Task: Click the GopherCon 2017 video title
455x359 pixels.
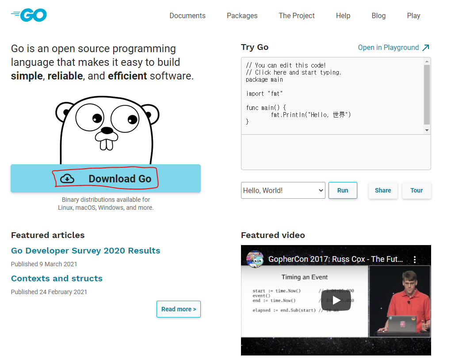Action: (x=336, y=259)
